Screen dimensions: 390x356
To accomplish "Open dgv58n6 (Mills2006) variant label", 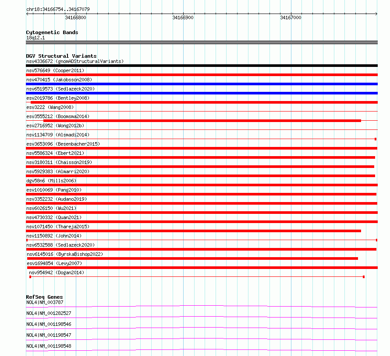I will (x=51, y=181).
